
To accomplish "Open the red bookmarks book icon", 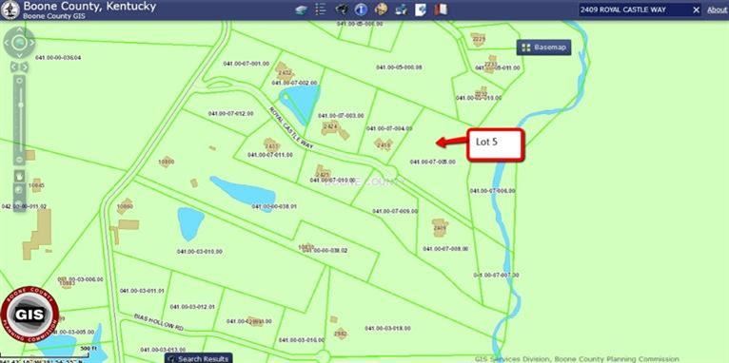I will click(x=441, y=10).
